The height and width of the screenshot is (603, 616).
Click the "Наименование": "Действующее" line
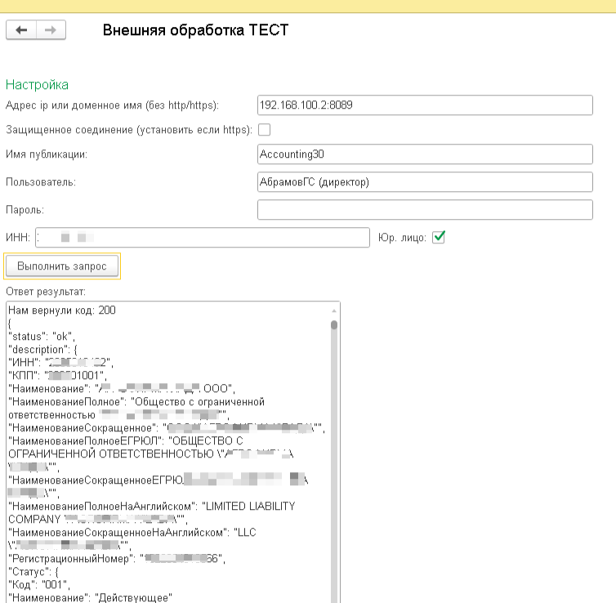[x=91, y=598]
